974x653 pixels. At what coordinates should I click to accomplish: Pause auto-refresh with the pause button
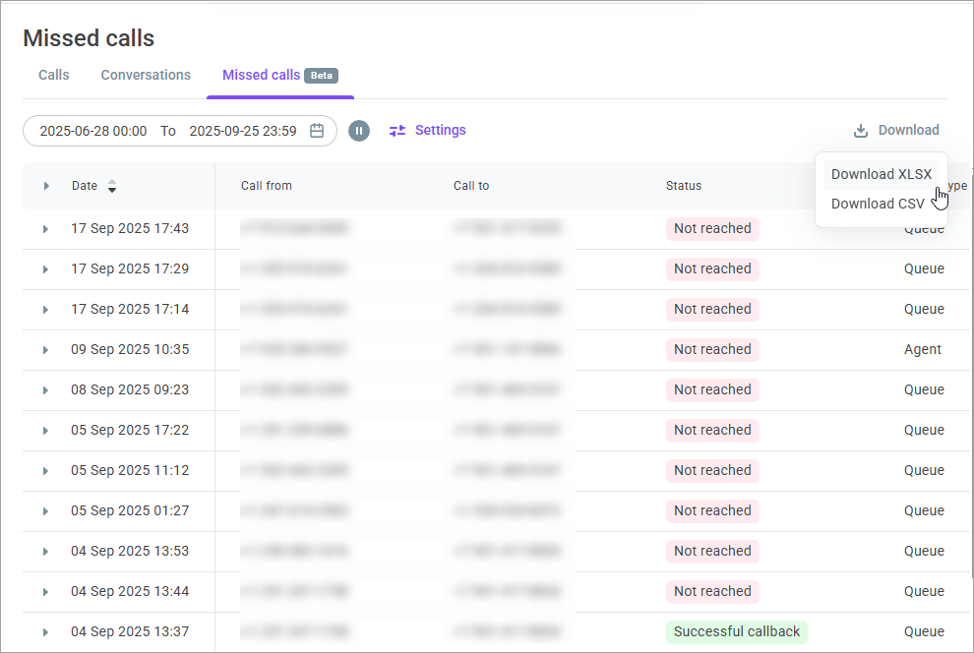click(359, 131)
